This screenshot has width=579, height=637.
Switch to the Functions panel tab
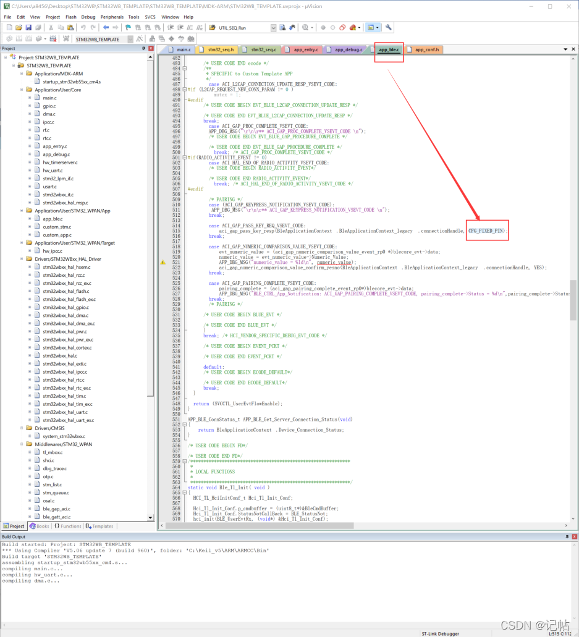(x=68, y=526)
